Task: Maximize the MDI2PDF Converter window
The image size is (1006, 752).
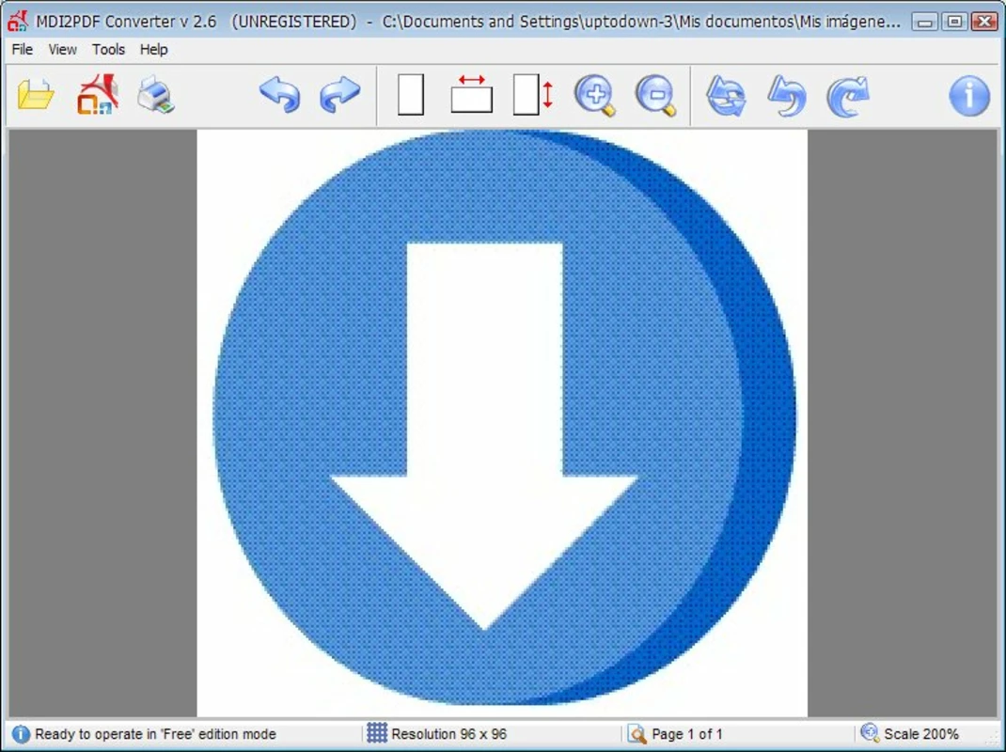Action: pyautogui.click(x=954, y=22)
